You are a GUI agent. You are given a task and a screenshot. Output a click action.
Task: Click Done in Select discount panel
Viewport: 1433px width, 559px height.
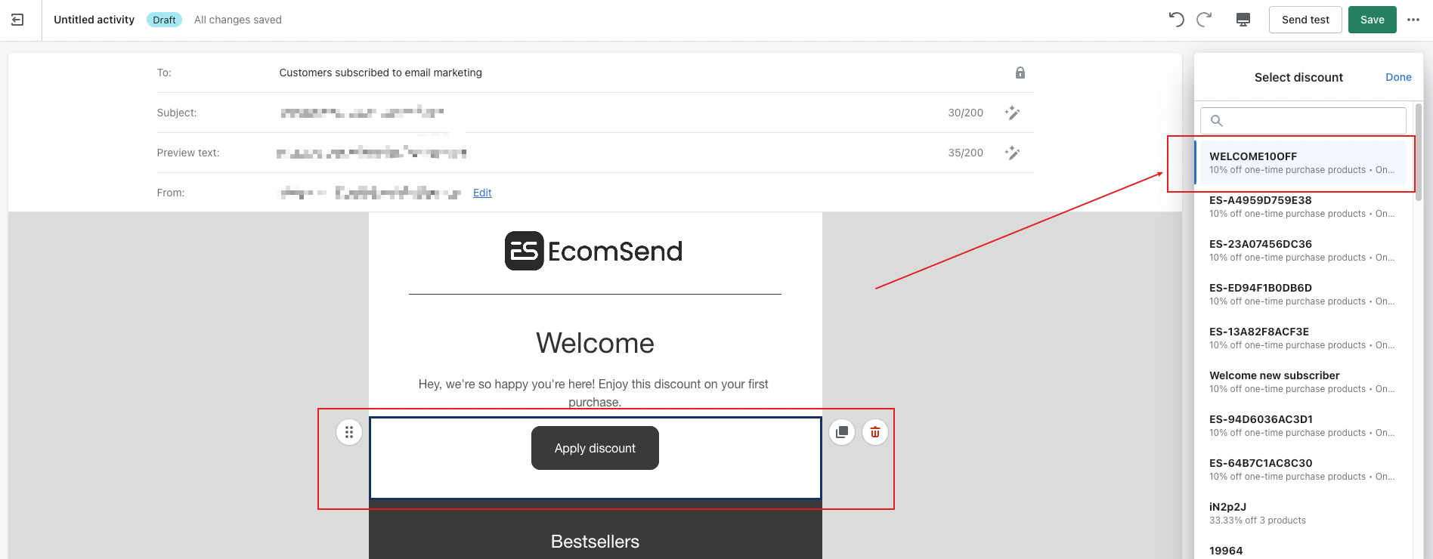pyautogui.click(x=1398, y=77)
